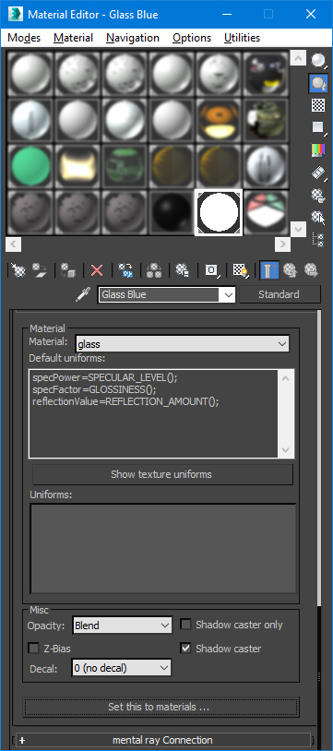Toggle the checkered Background icon
Screen dimensions: 333x751
[318, 105]
